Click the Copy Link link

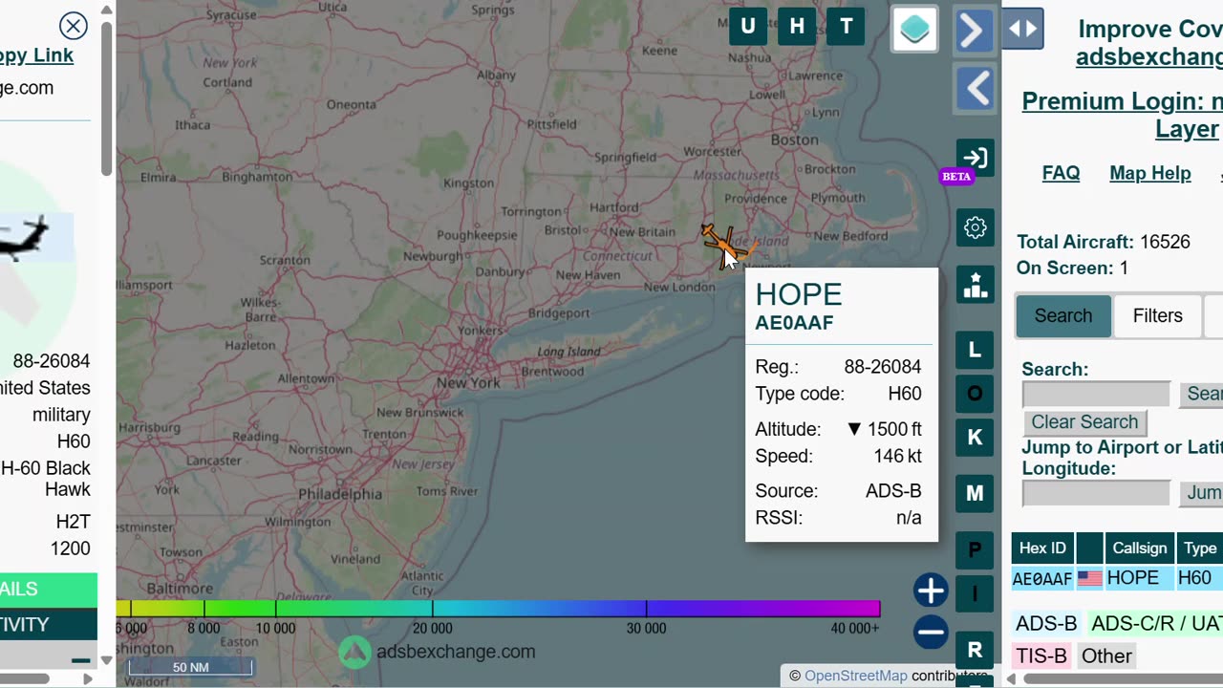click(36, 55)
